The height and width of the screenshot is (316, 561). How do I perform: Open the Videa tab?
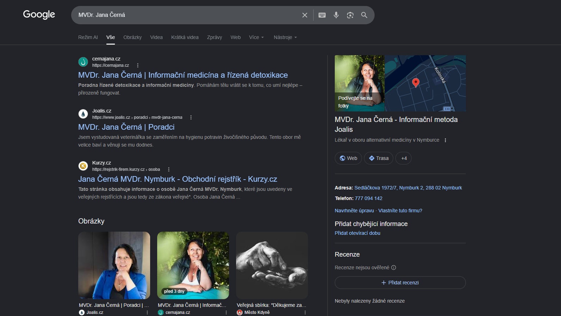coord(156,37)
